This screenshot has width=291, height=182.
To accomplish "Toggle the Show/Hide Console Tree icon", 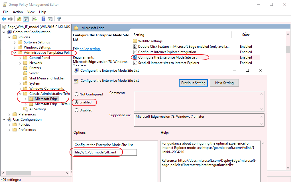I will click(x=26, y=19).
